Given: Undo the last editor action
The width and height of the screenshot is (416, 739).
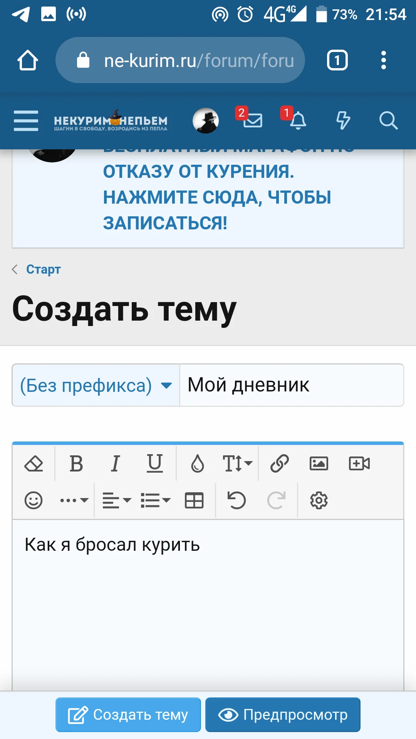Looking at the screenshot, I should [x=237, y=500].
